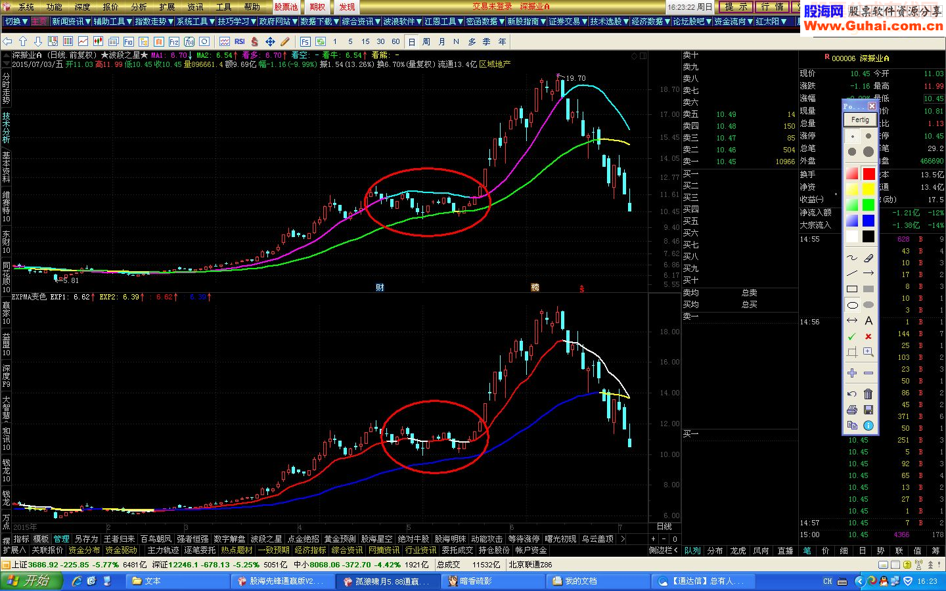Viewport: 946px width, 591px height.
Task: Click the Windows 开始 start button
Action: point(32,580)
